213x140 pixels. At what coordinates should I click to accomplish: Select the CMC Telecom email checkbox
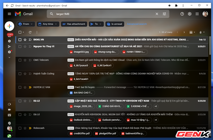(20, 60)
